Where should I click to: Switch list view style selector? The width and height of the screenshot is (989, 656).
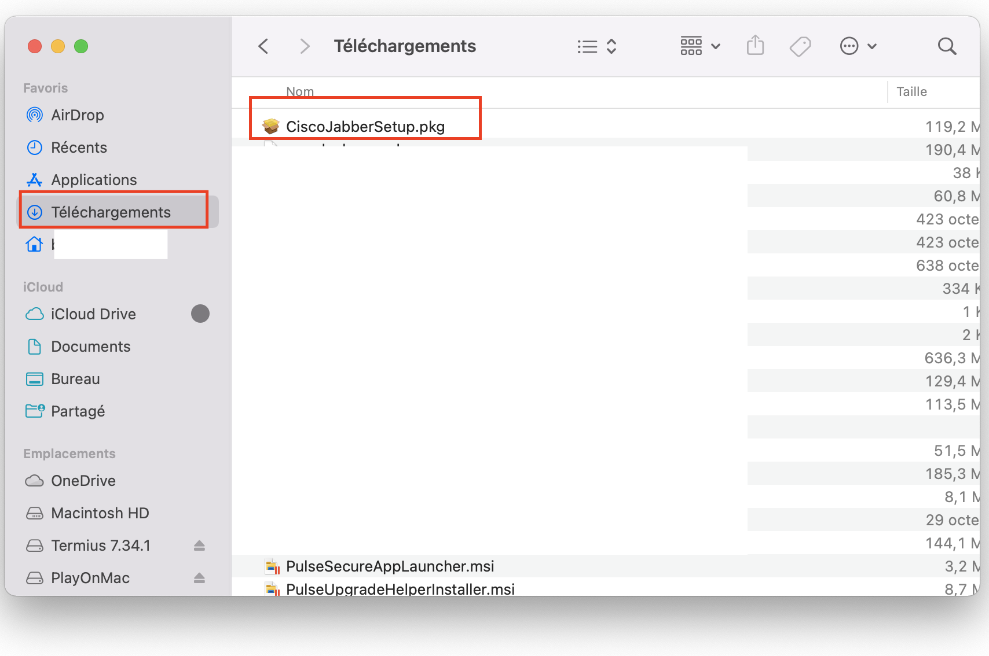tap(597, 46)
